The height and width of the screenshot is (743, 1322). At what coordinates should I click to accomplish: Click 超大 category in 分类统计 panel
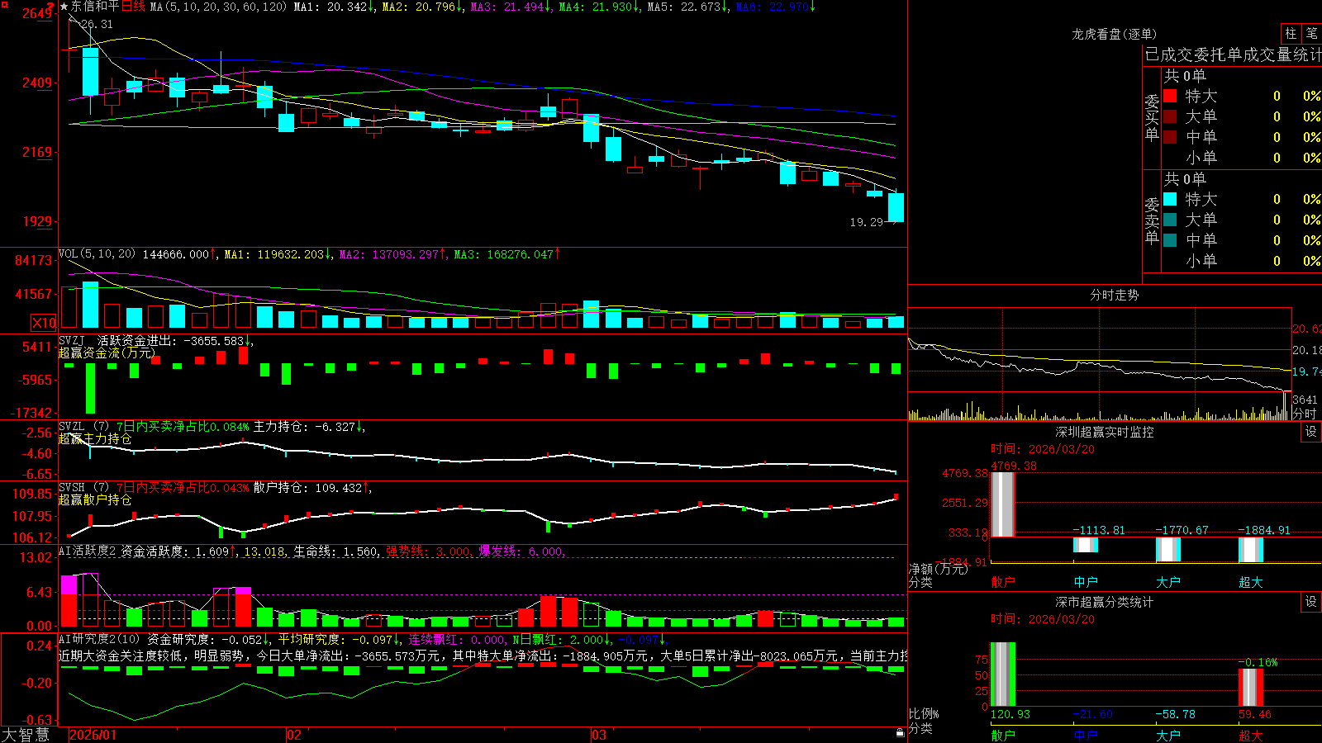[x=1251, y=735]
